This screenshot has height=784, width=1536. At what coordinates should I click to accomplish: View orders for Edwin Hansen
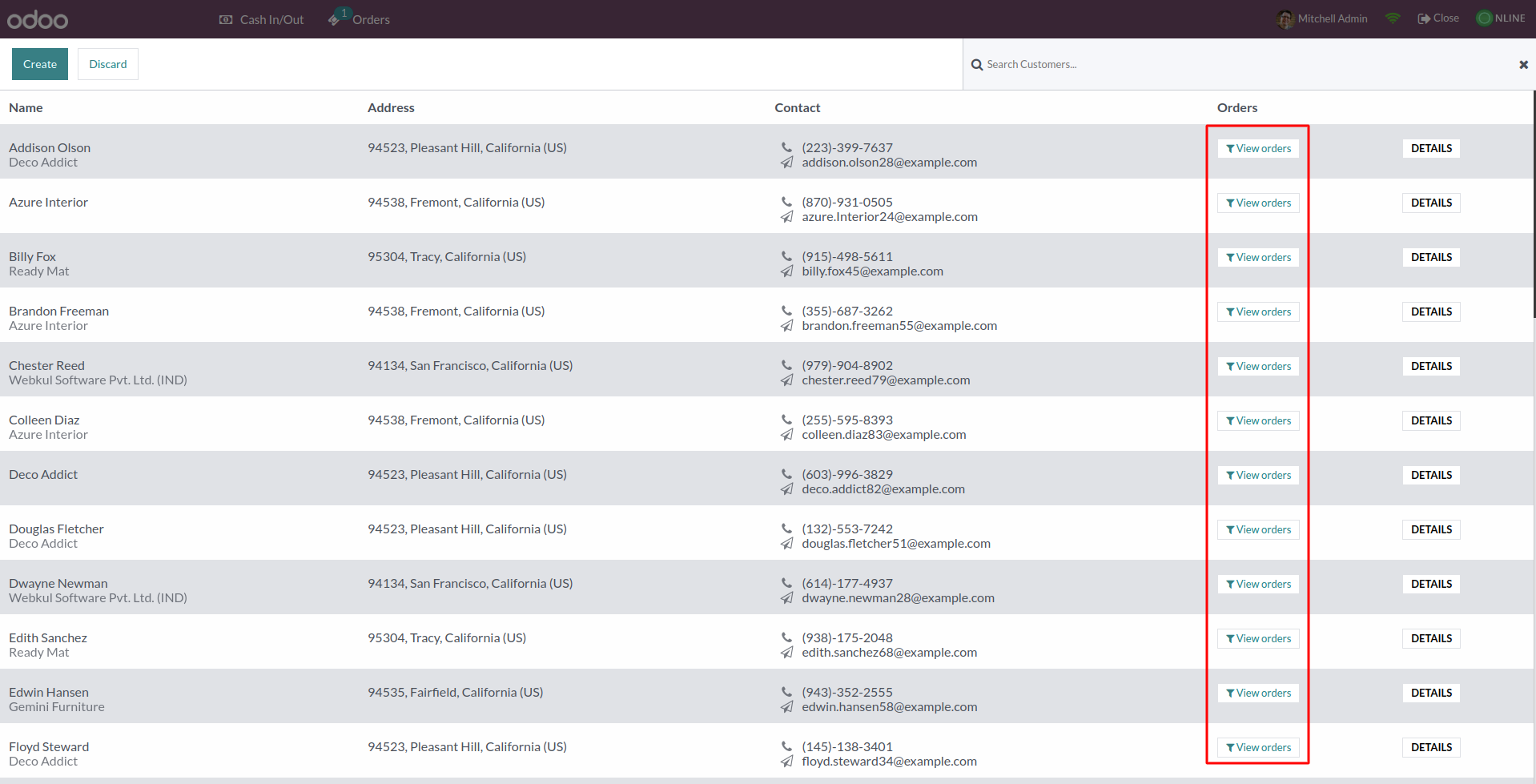pos(1258,693)
